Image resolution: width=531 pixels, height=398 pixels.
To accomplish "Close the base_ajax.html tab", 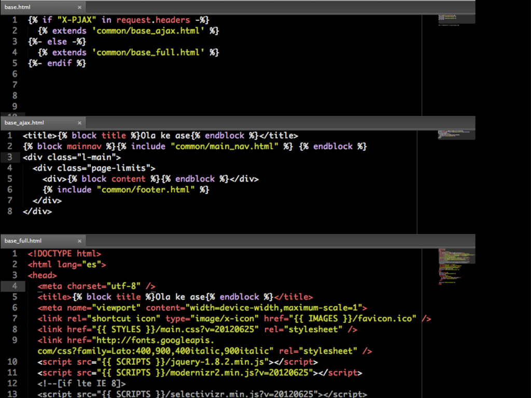I will coord(79,123).
